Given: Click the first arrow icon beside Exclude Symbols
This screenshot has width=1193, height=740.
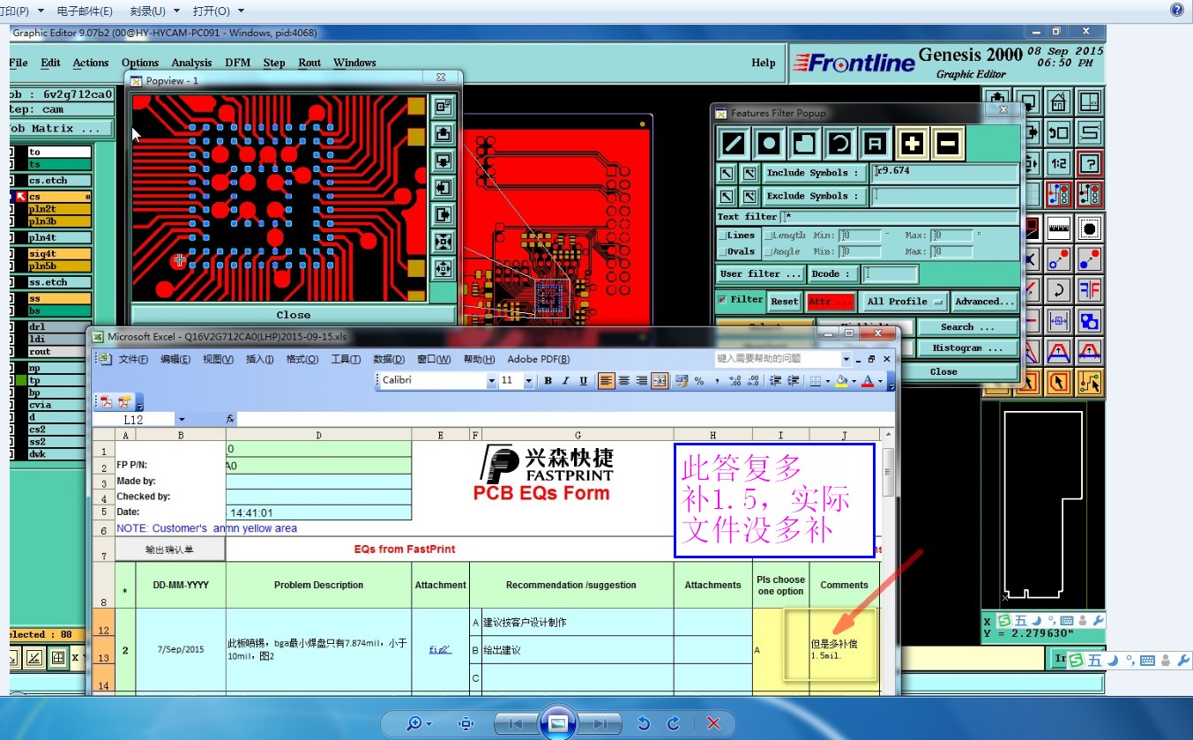Looking at the screenshot, I should (727, 196).
